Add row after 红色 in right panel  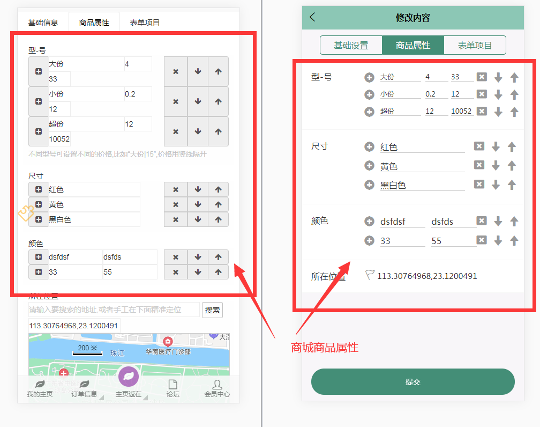pos(369,146)
